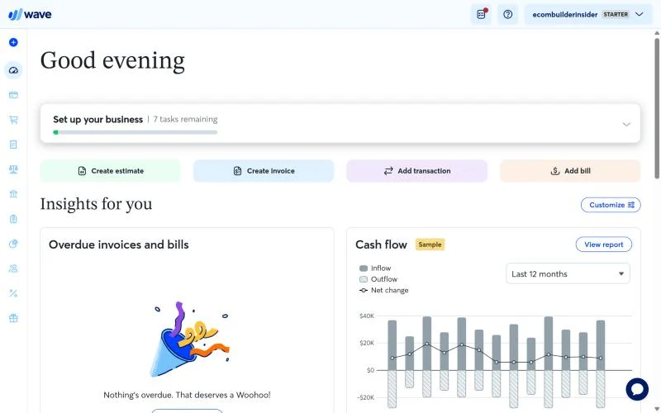
Task: Click the Add bill button
Action: [570, 171]
